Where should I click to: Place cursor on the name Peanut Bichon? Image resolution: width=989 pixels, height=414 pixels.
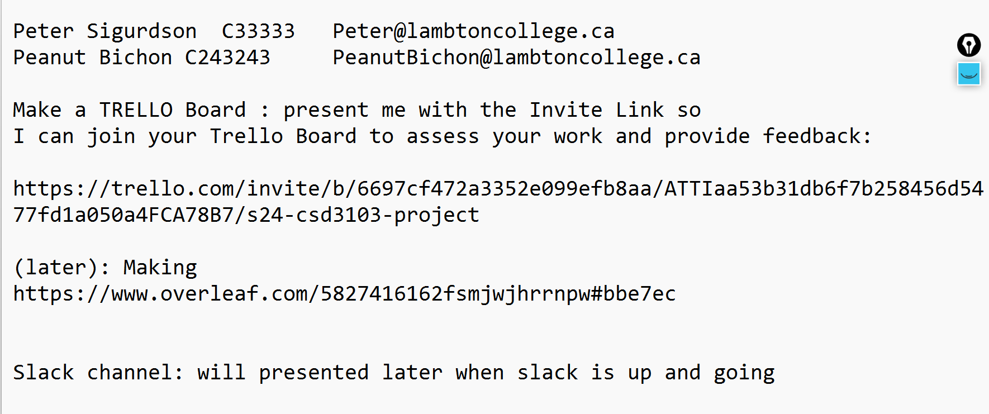(x=93, y=57)
